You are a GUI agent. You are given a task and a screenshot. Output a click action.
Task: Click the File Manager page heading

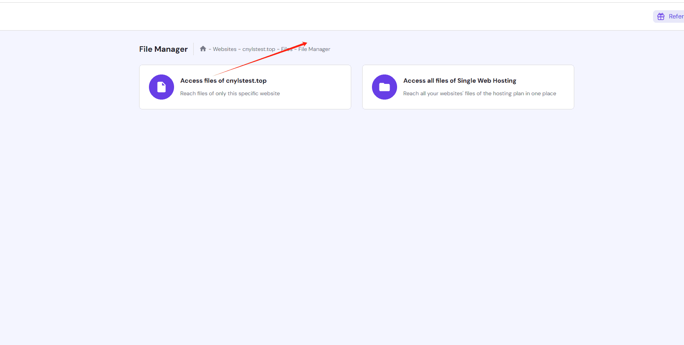point(163,49)
